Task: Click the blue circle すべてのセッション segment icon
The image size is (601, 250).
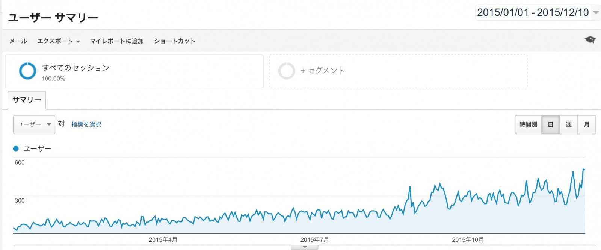Action: 28,71
